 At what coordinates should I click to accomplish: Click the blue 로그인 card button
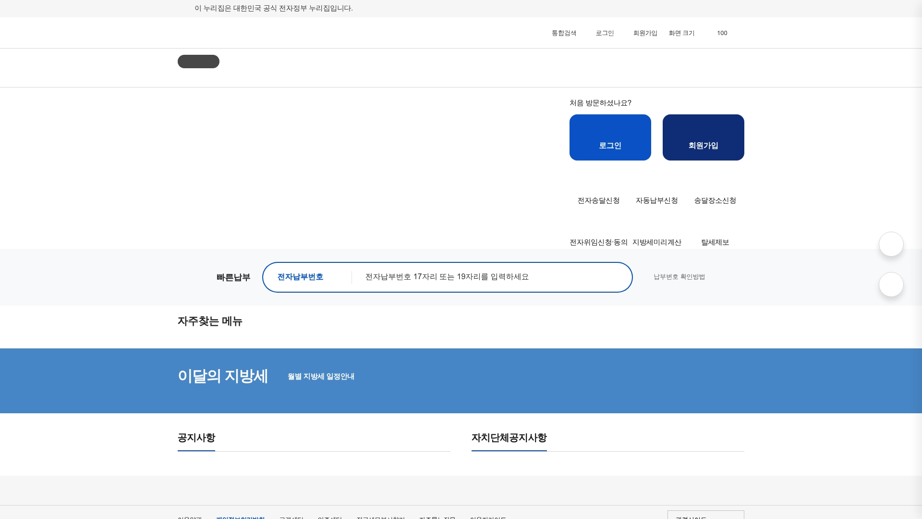coord(610,137)
